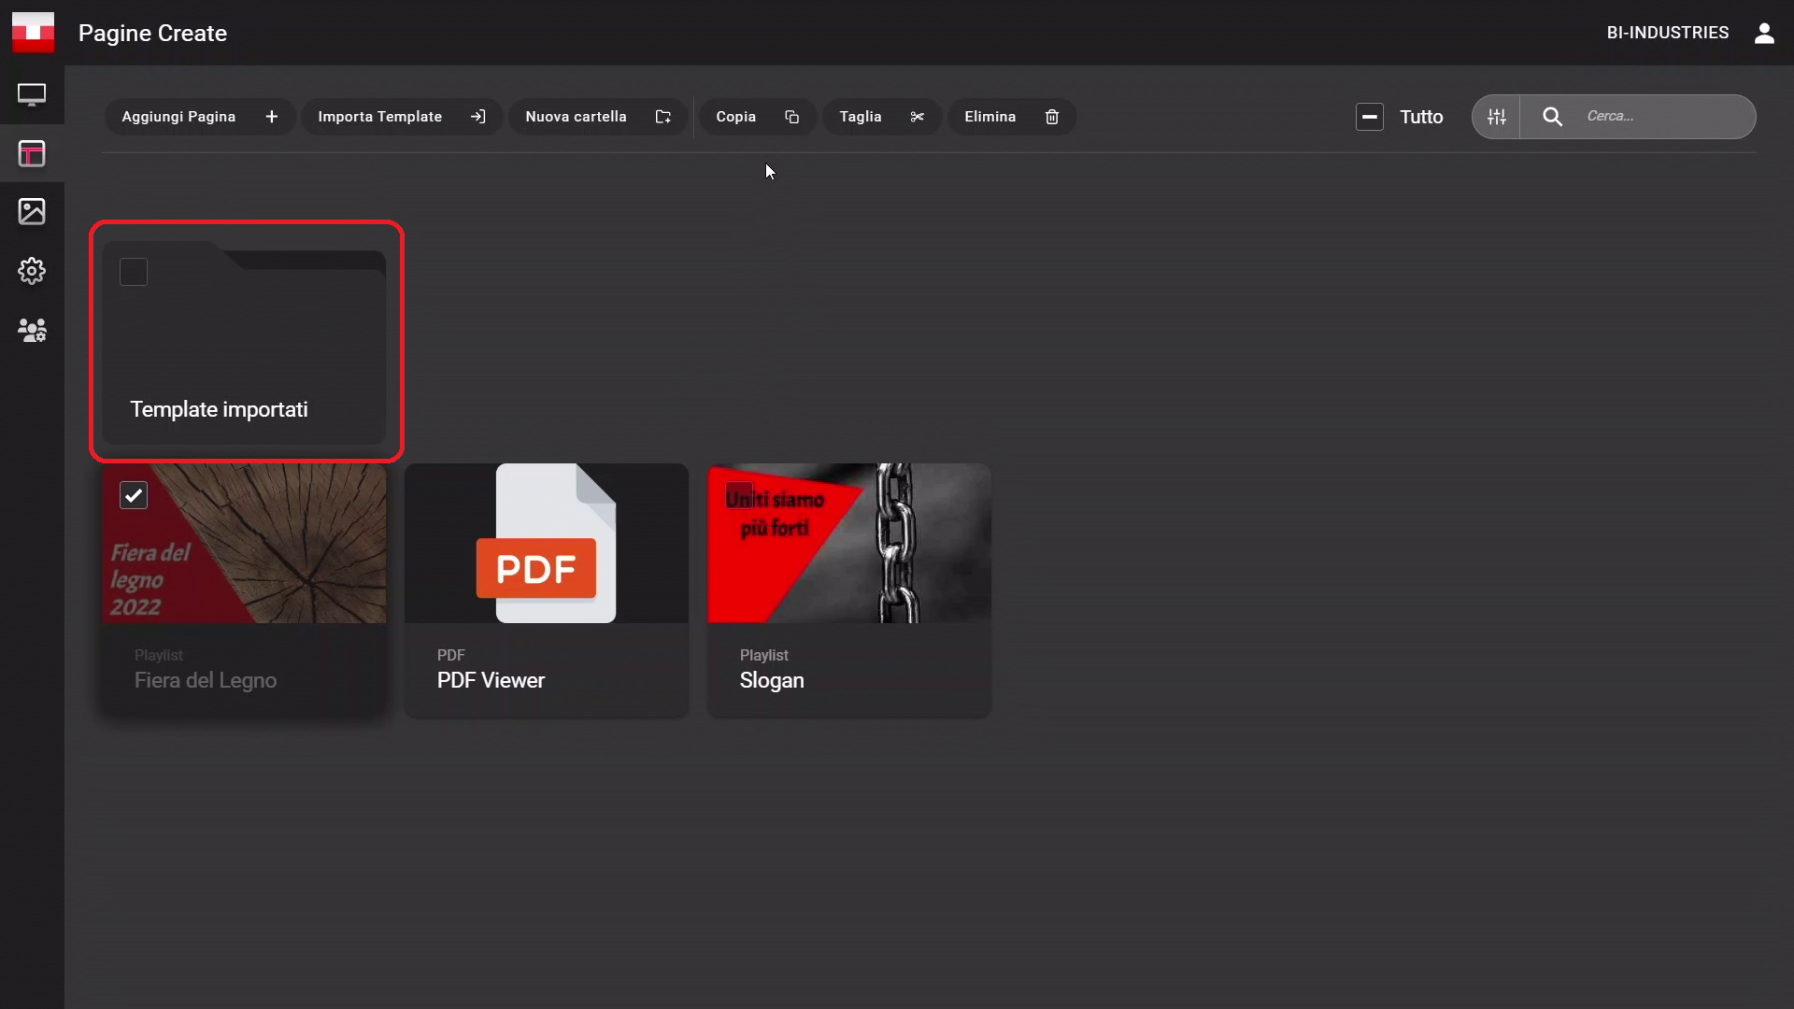Image resolution: width=1794 pixels, height=1009 pixels.
Task: Uncheck the Fiera del Legno checkbox
Action: tap(134, 495)
